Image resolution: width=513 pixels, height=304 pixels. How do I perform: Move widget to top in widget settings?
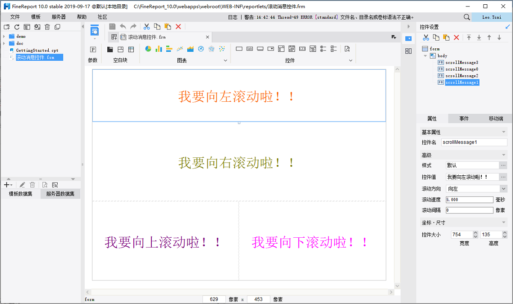click(x=469, y=38)
